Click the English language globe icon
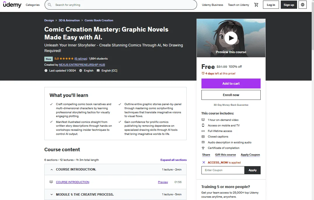The height and width of the screenshot is (200, 314). pos(80,70)
